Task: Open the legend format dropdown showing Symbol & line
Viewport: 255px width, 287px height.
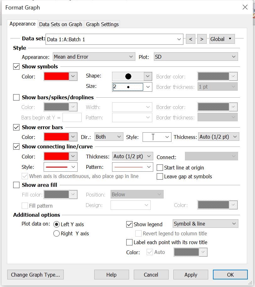Action: point(205,223)
